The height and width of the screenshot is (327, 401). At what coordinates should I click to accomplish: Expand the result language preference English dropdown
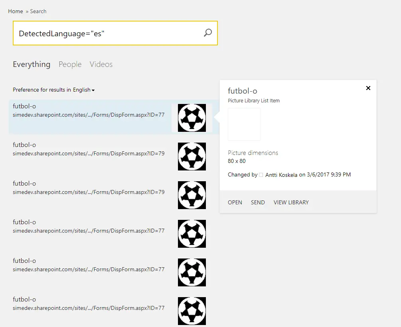pyautogui.click(x=84, y=90)
